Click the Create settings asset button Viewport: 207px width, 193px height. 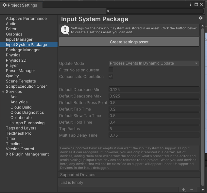(129, 42)
